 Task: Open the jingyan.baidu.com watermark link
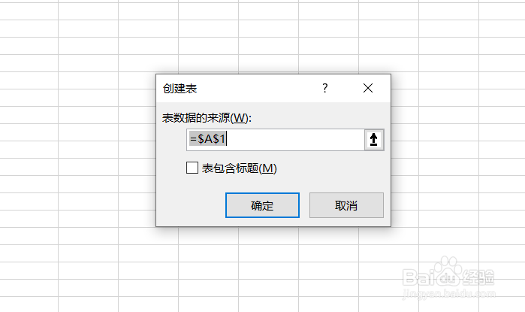click(x=448, y=293)
